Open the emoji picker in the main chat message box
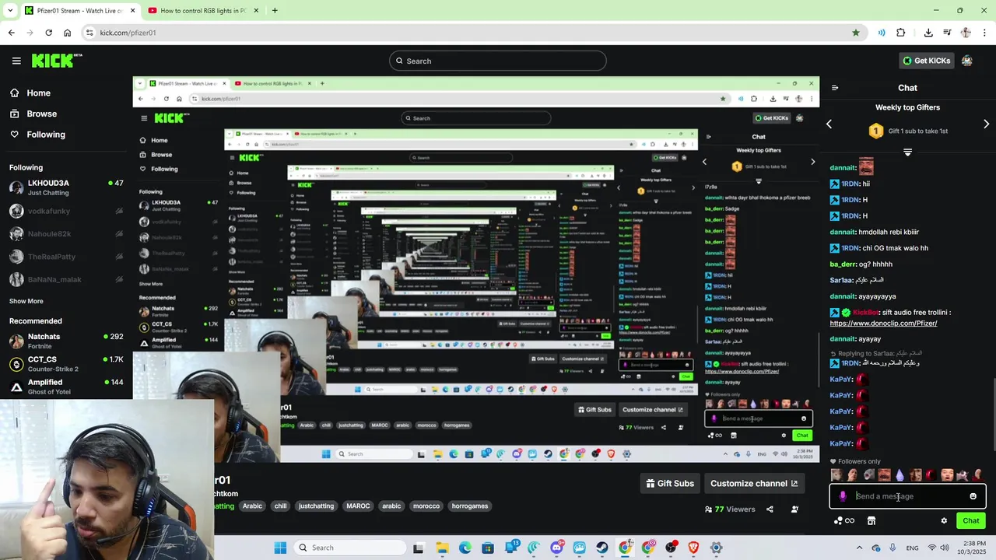 [x=973, y=496]
